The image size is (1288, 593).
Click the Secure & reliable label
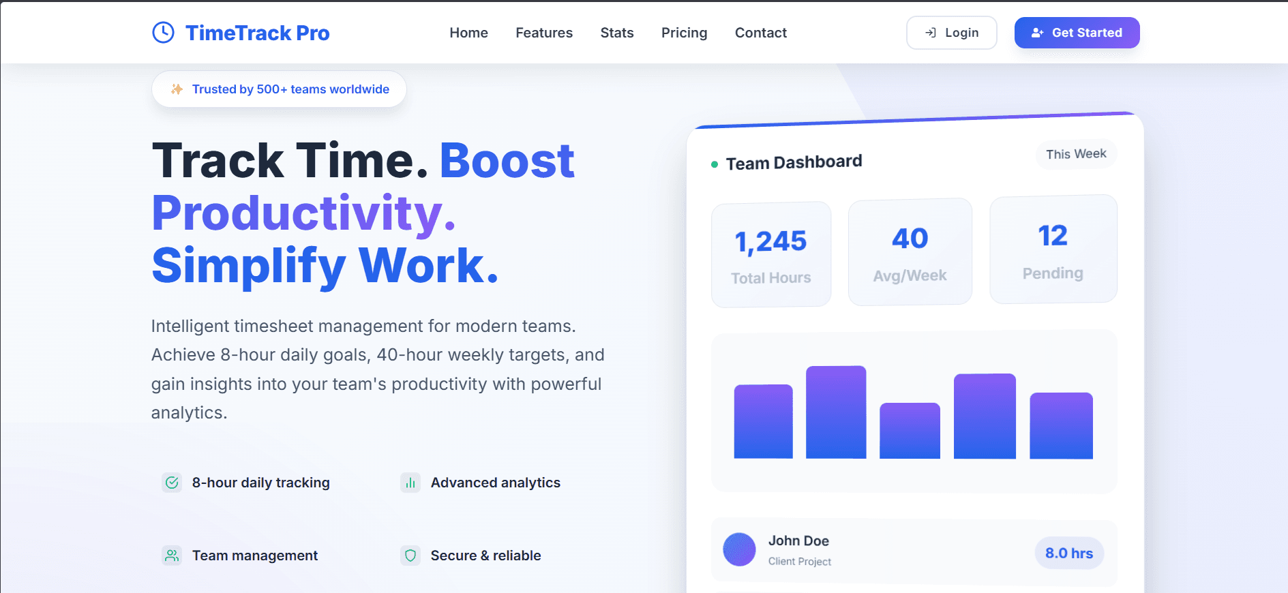[486, 556]
